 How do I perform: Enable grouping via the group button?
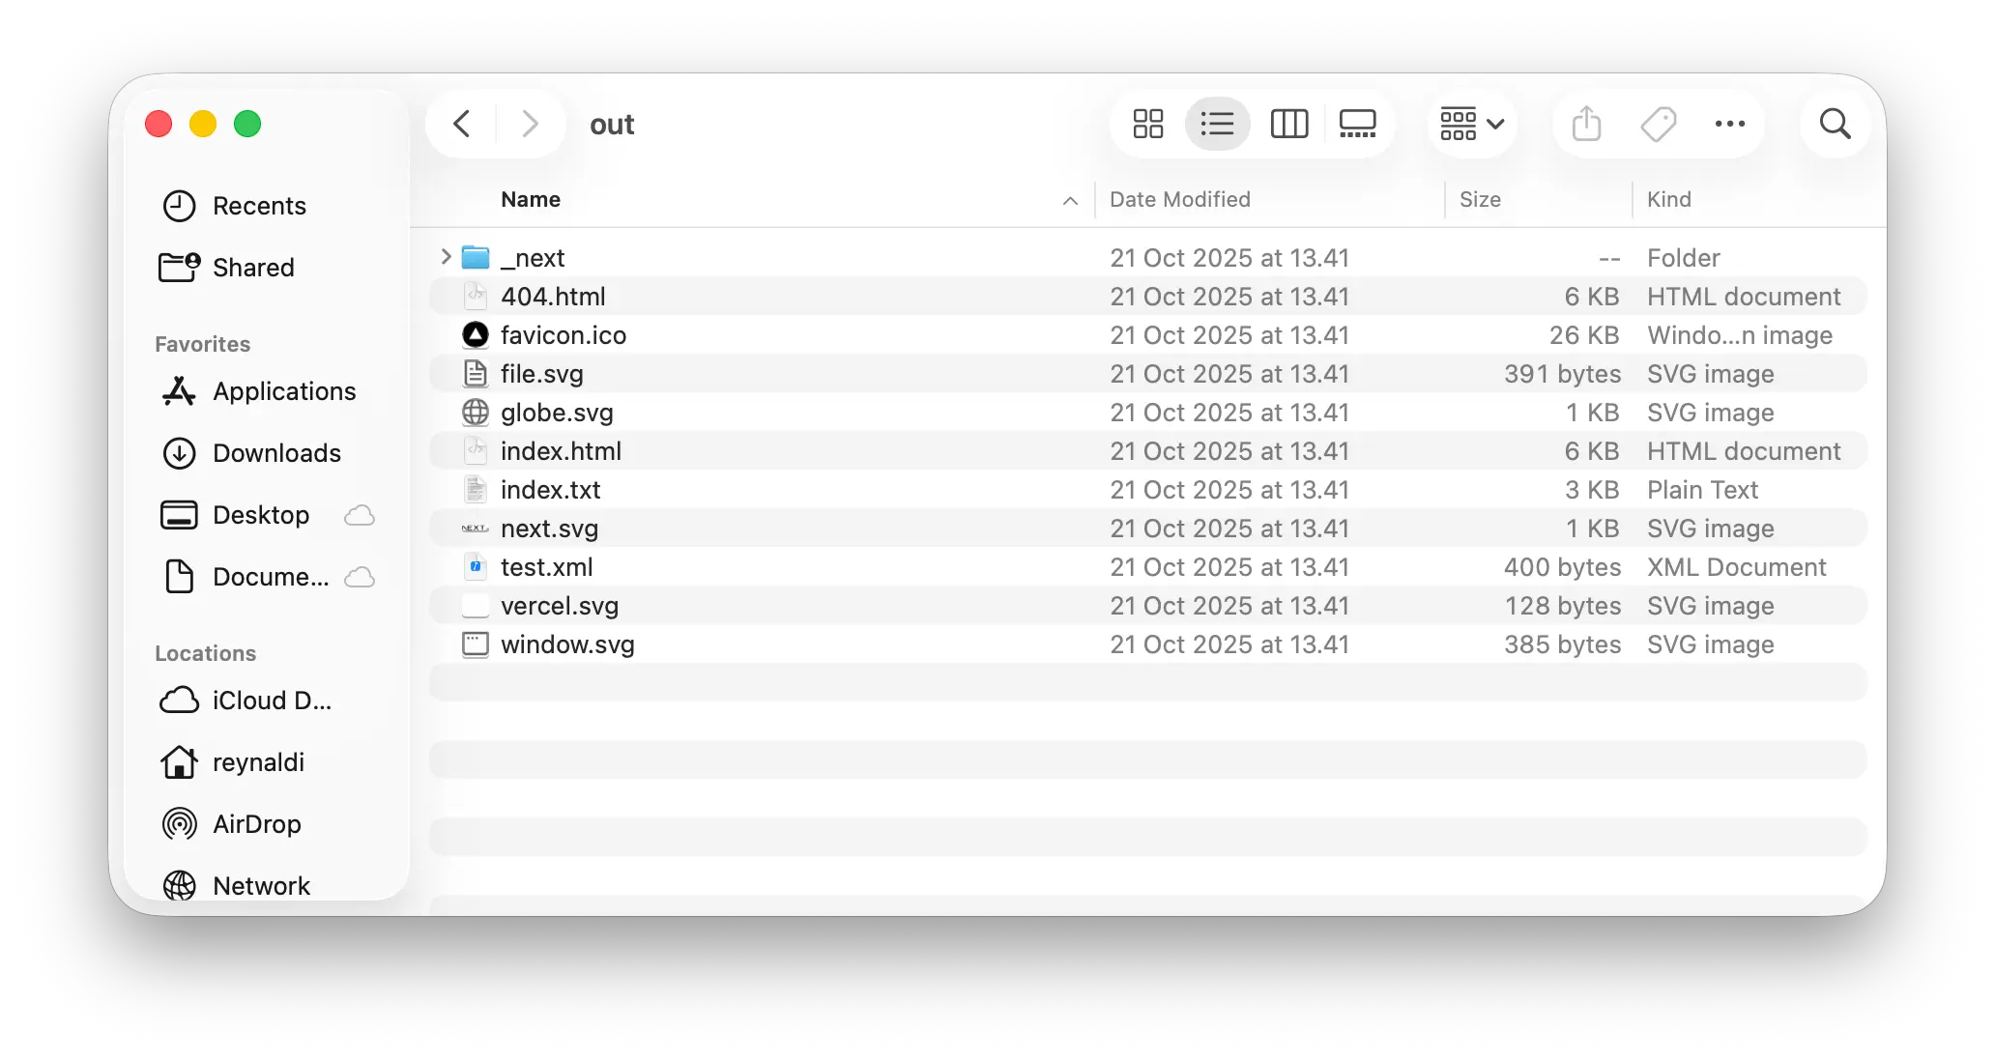[1458, 124]
